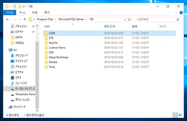Click Microsoft SQL Server breadcrumb
The width and height of the screenshot is (187, 121).
(x=71, y=19)
